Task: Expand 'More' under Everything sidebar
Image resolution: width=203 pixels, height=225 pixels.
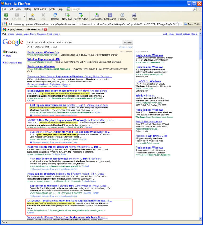Action: click(x=7, y=56)
